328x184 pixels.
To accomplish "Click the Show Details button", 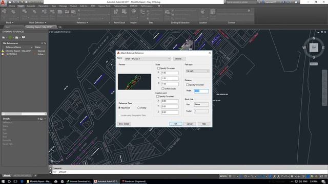I will pos(124,124).
